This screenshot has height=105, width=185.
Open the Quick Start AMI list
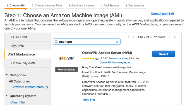[x=28, y=37]
